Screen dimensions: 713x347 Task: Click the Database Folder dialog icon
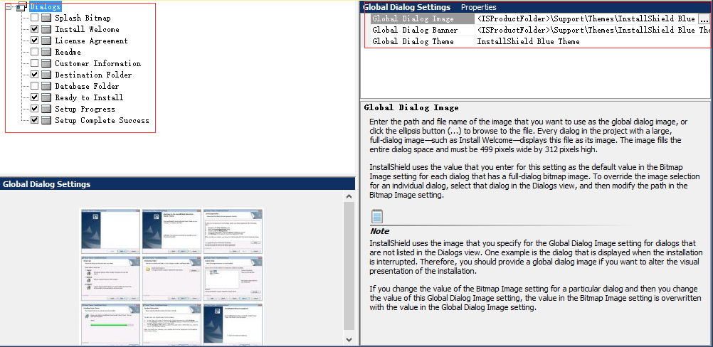pyautogui.click(x=46, y=86)
